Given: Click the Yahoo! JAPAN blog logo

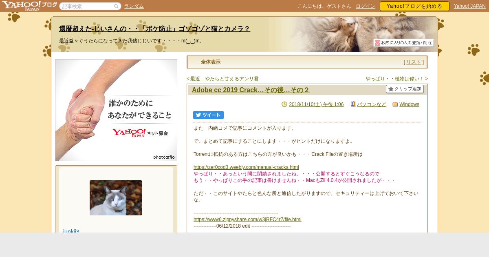Looking at the screenshot, I should pyautogui.click(x=29, y=6).
